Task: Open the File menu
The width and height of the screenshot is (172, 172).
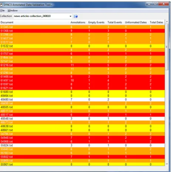Action: pyautogui.click(x=3, y=10)
